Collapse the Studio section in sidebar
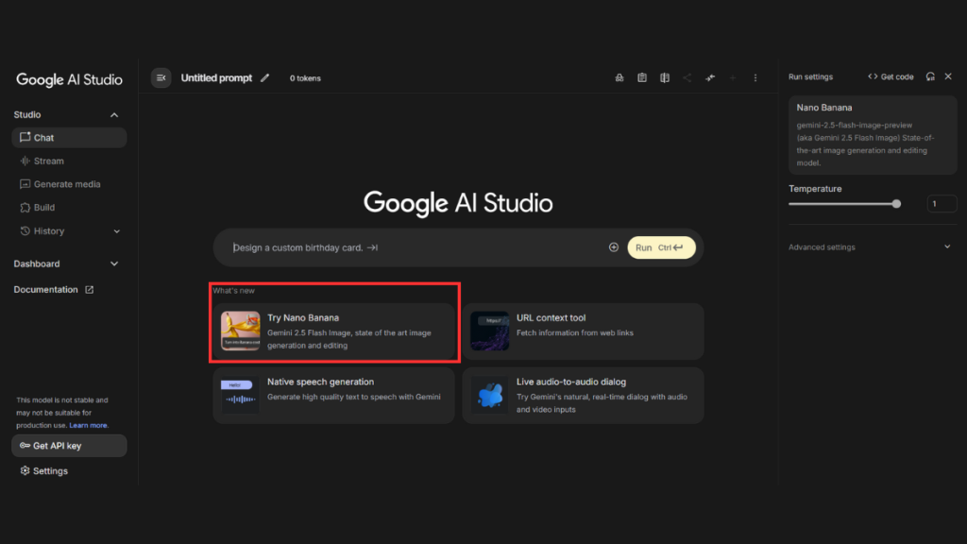 (114, 115)
